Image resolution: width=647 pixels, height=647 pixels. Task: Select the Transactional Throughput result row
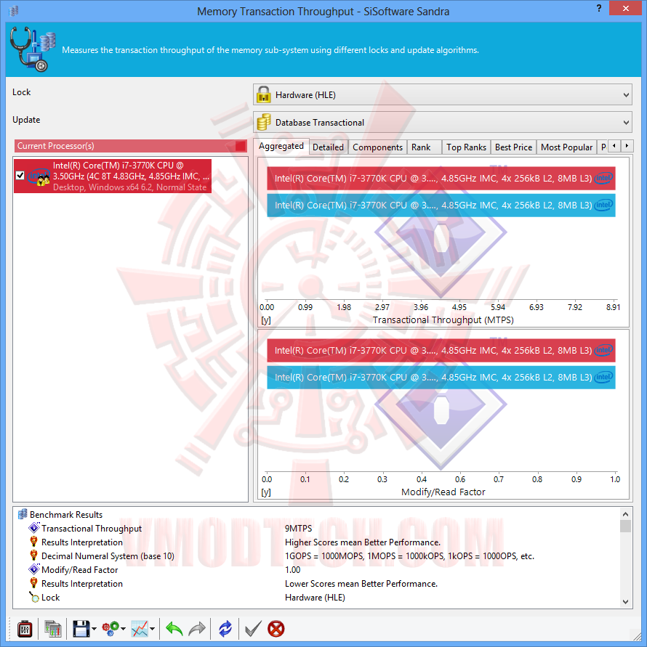316,529
